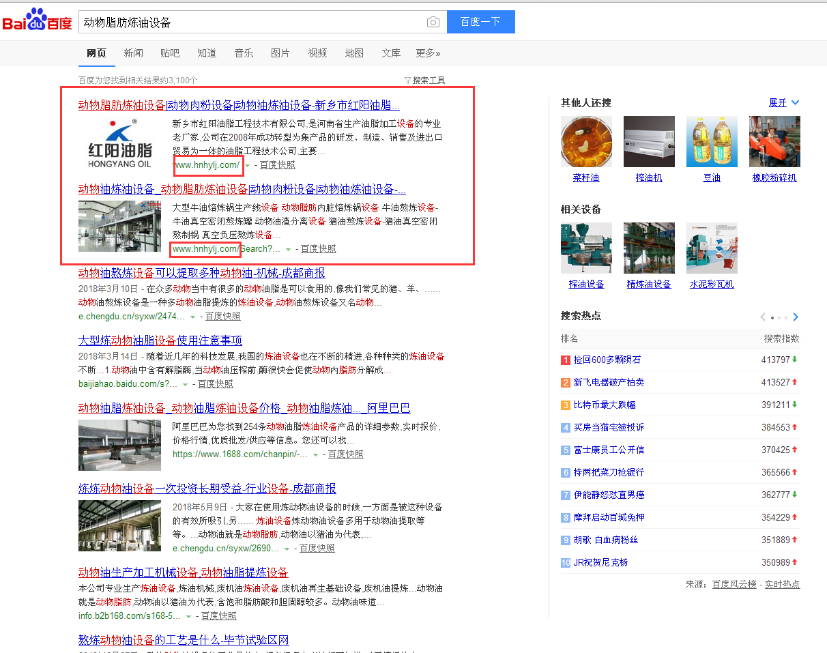
Task: Open hot search 伊能静怒怼直男癌
Action: point(609,495)
